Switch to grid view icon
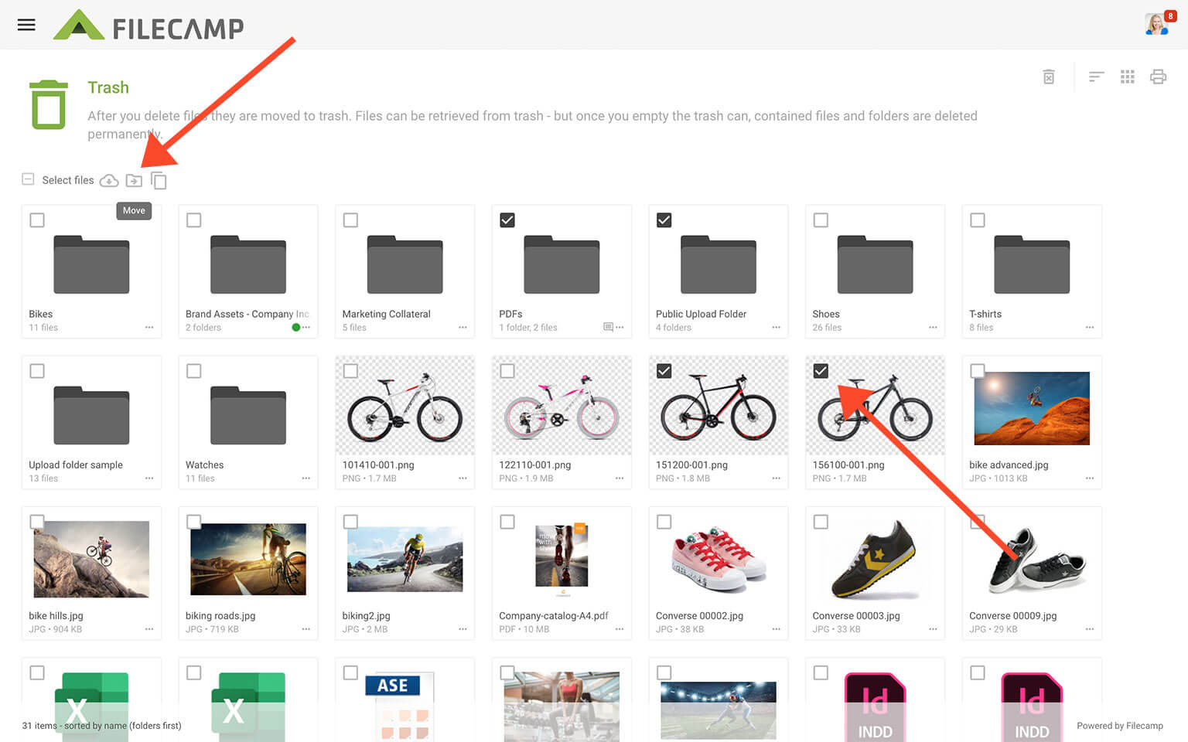 pyautogui.click(x=1128, y=77)
